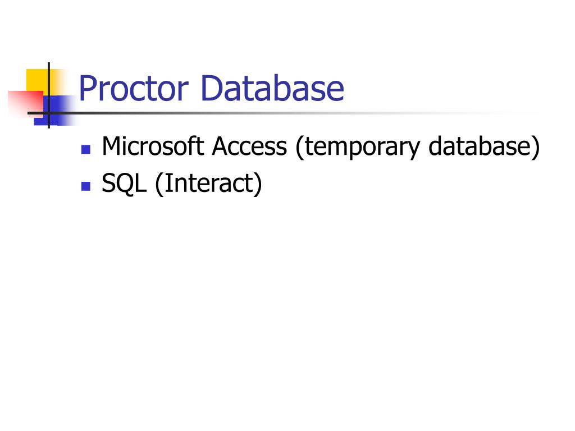The height and width of the screenshot is (431, 575).
Task: Click the opening parenthesis before "temporary"
Action: (x=298, y=148)
